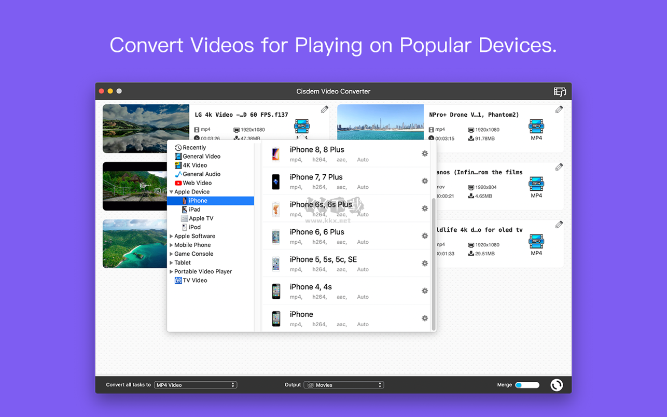This screenshot has width=667, height=417.
Task: Open settings gear for iPhone 8, 8 Plus
Action: (x=424, y=154)
